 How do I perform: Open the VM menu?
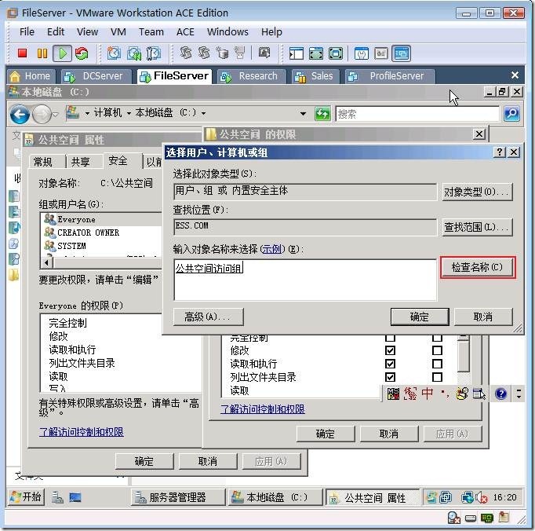[x=118, y=31]
